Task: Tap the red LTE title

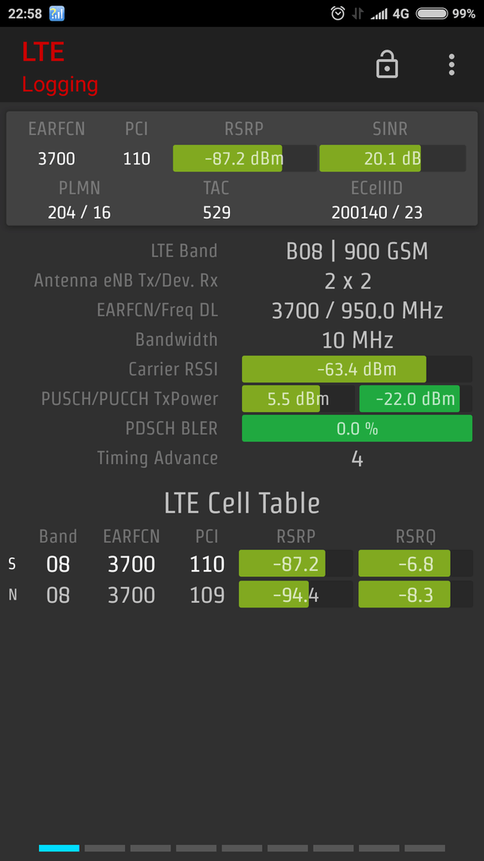Action: point(43,52)
